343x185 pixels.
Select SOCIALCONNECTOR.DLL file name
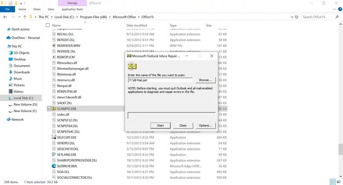point(74,177)
